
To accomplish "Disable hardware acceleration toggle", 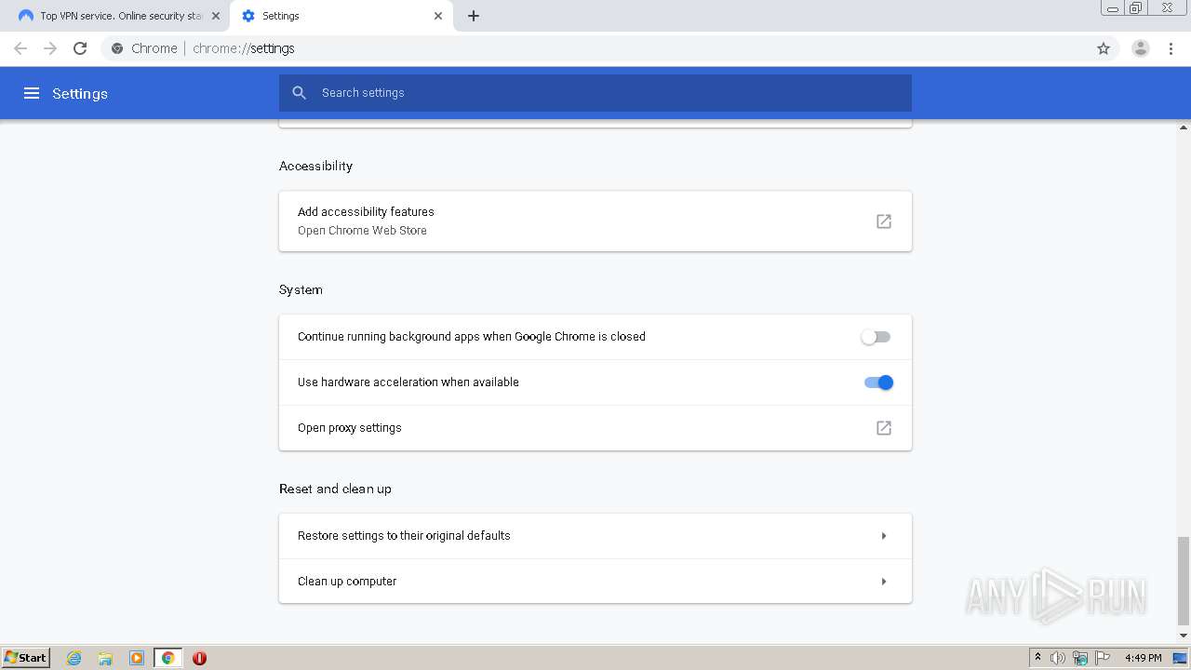I will 878,382.
